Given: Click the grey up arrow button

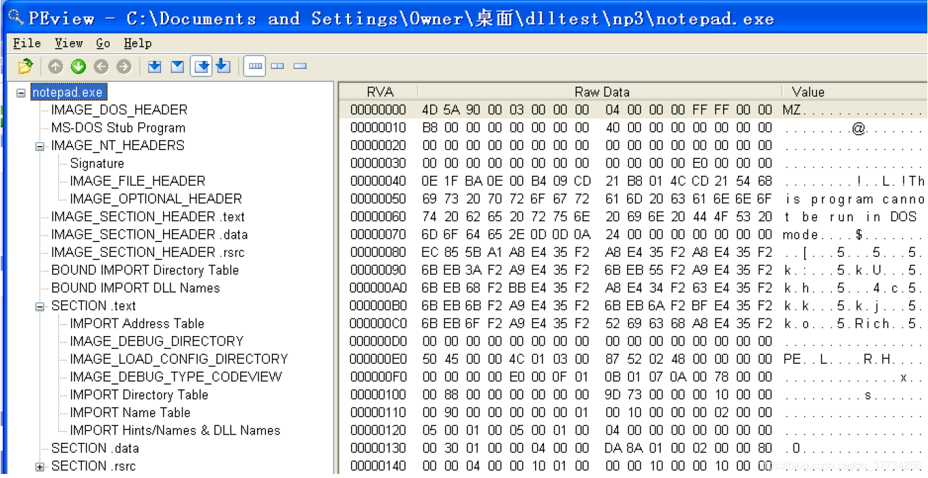Looking at the screenshot, I should click(55, 66).
